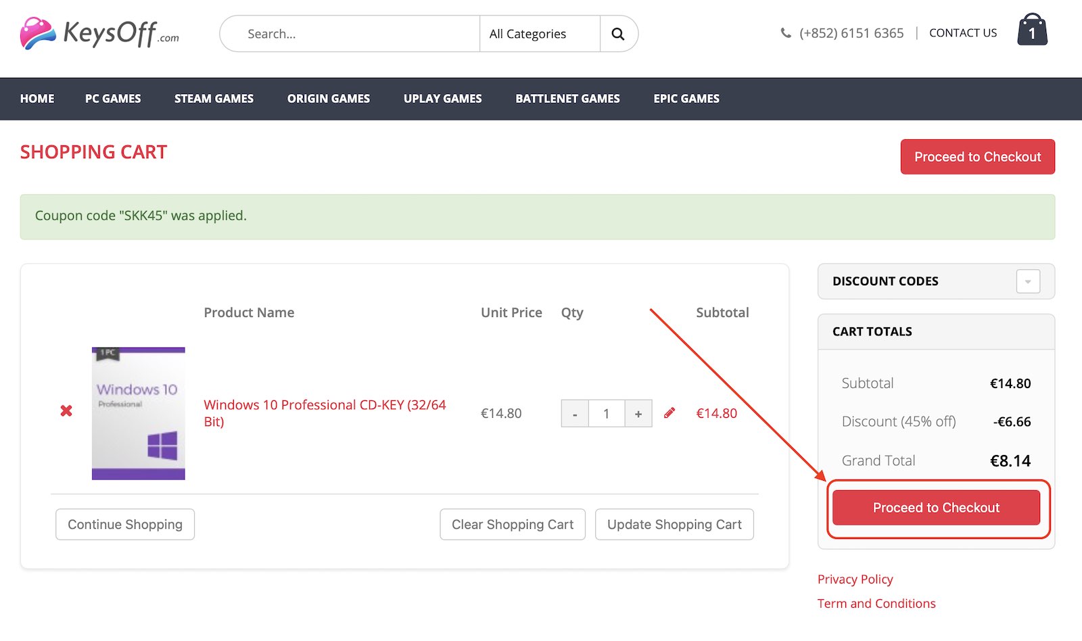Click Proceed to Checkout under Grand Total
This screenshot has width=1082, height=641.
pyautogui.click(x=936, y=508)
